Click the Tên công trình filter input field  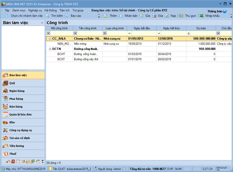click(90, 33)
